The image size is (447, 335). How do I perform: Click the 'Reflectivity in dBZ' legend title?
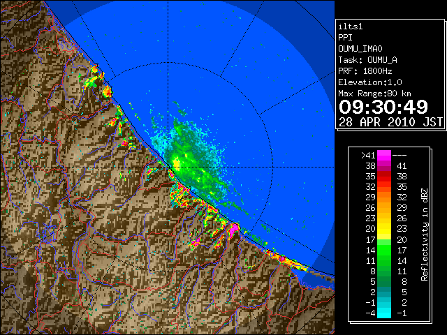tap(425, 234)
